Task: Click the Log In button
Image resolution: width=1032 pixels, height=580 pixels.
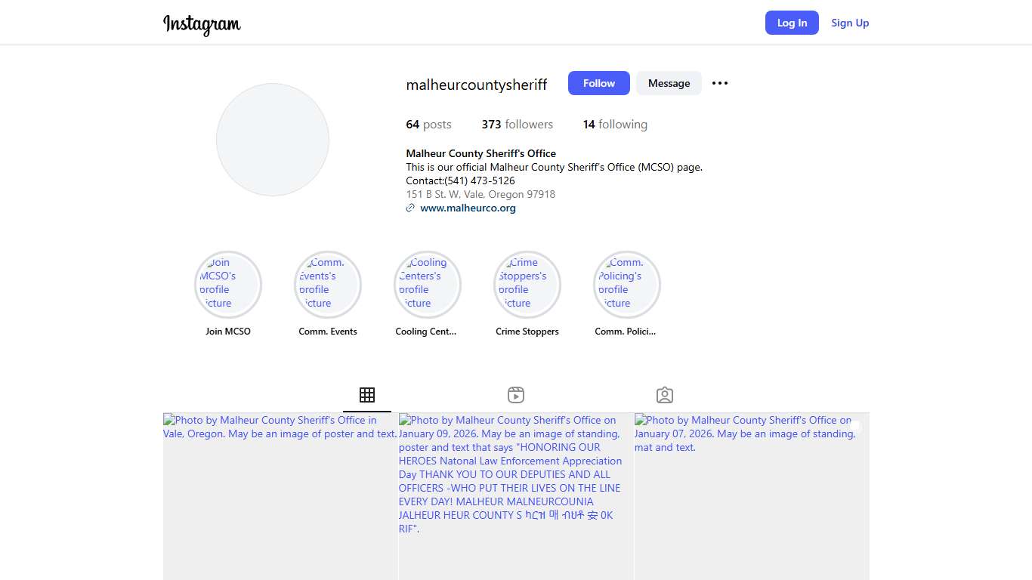Action: 792,23
